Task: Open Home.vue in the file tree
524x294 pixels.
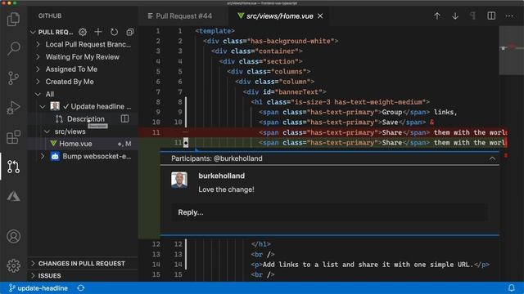Action: (75, 144)
